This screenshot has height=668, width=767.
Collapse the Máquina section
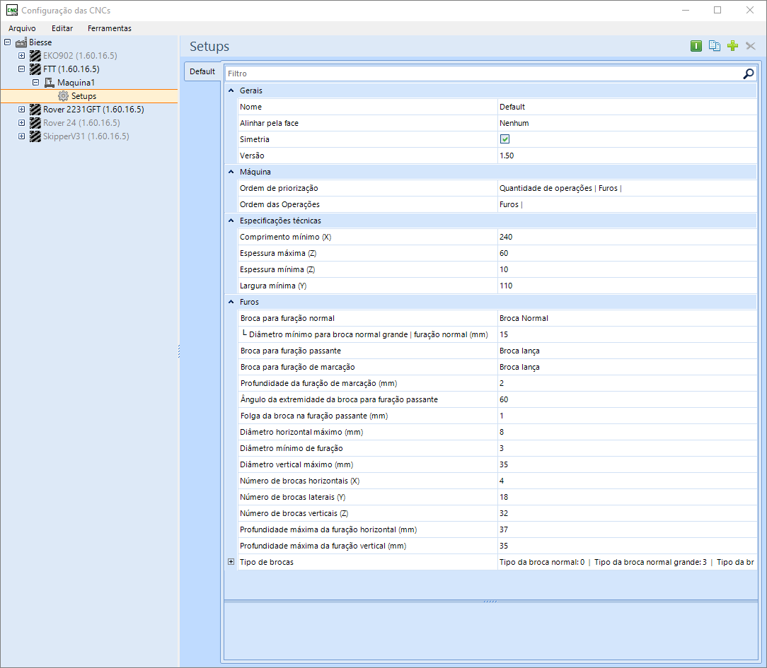[231, 172]
